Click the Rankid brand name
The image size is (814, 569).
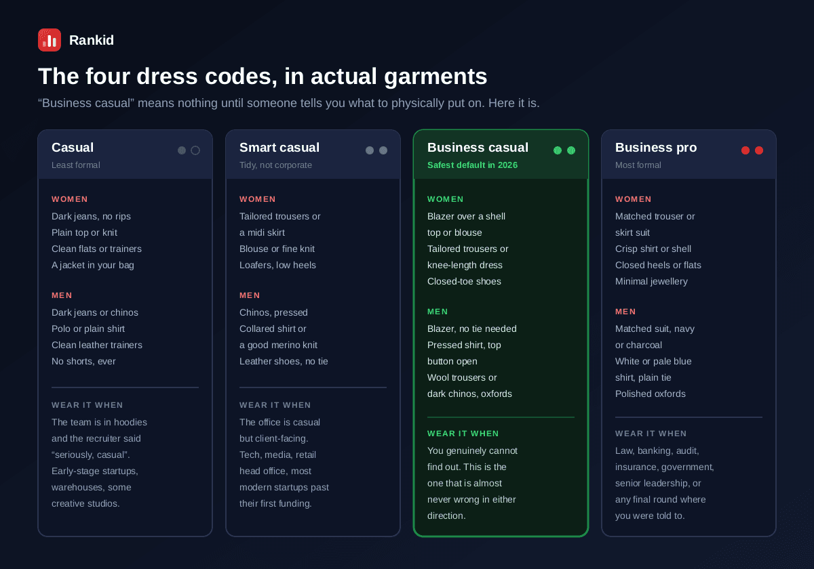tap(92, 40)
